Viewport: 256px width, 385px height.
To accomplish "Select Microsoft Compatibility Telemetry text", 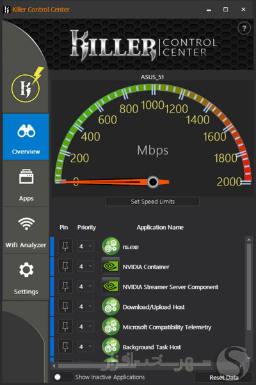I will pos(167,327).
